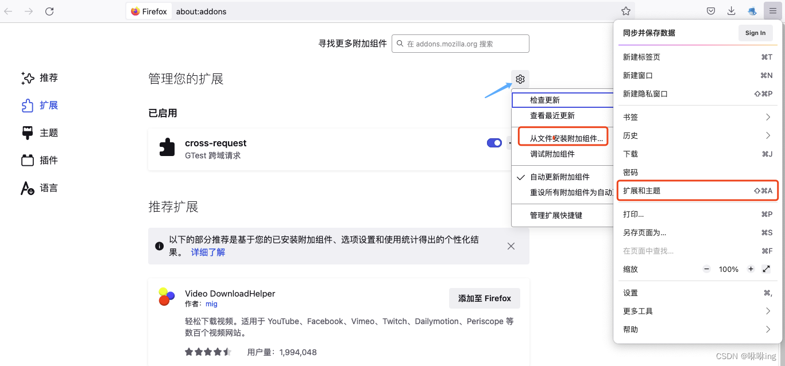Zoom out with the minus button
Viewport: 785px width, 366px height.
(707, 269)
